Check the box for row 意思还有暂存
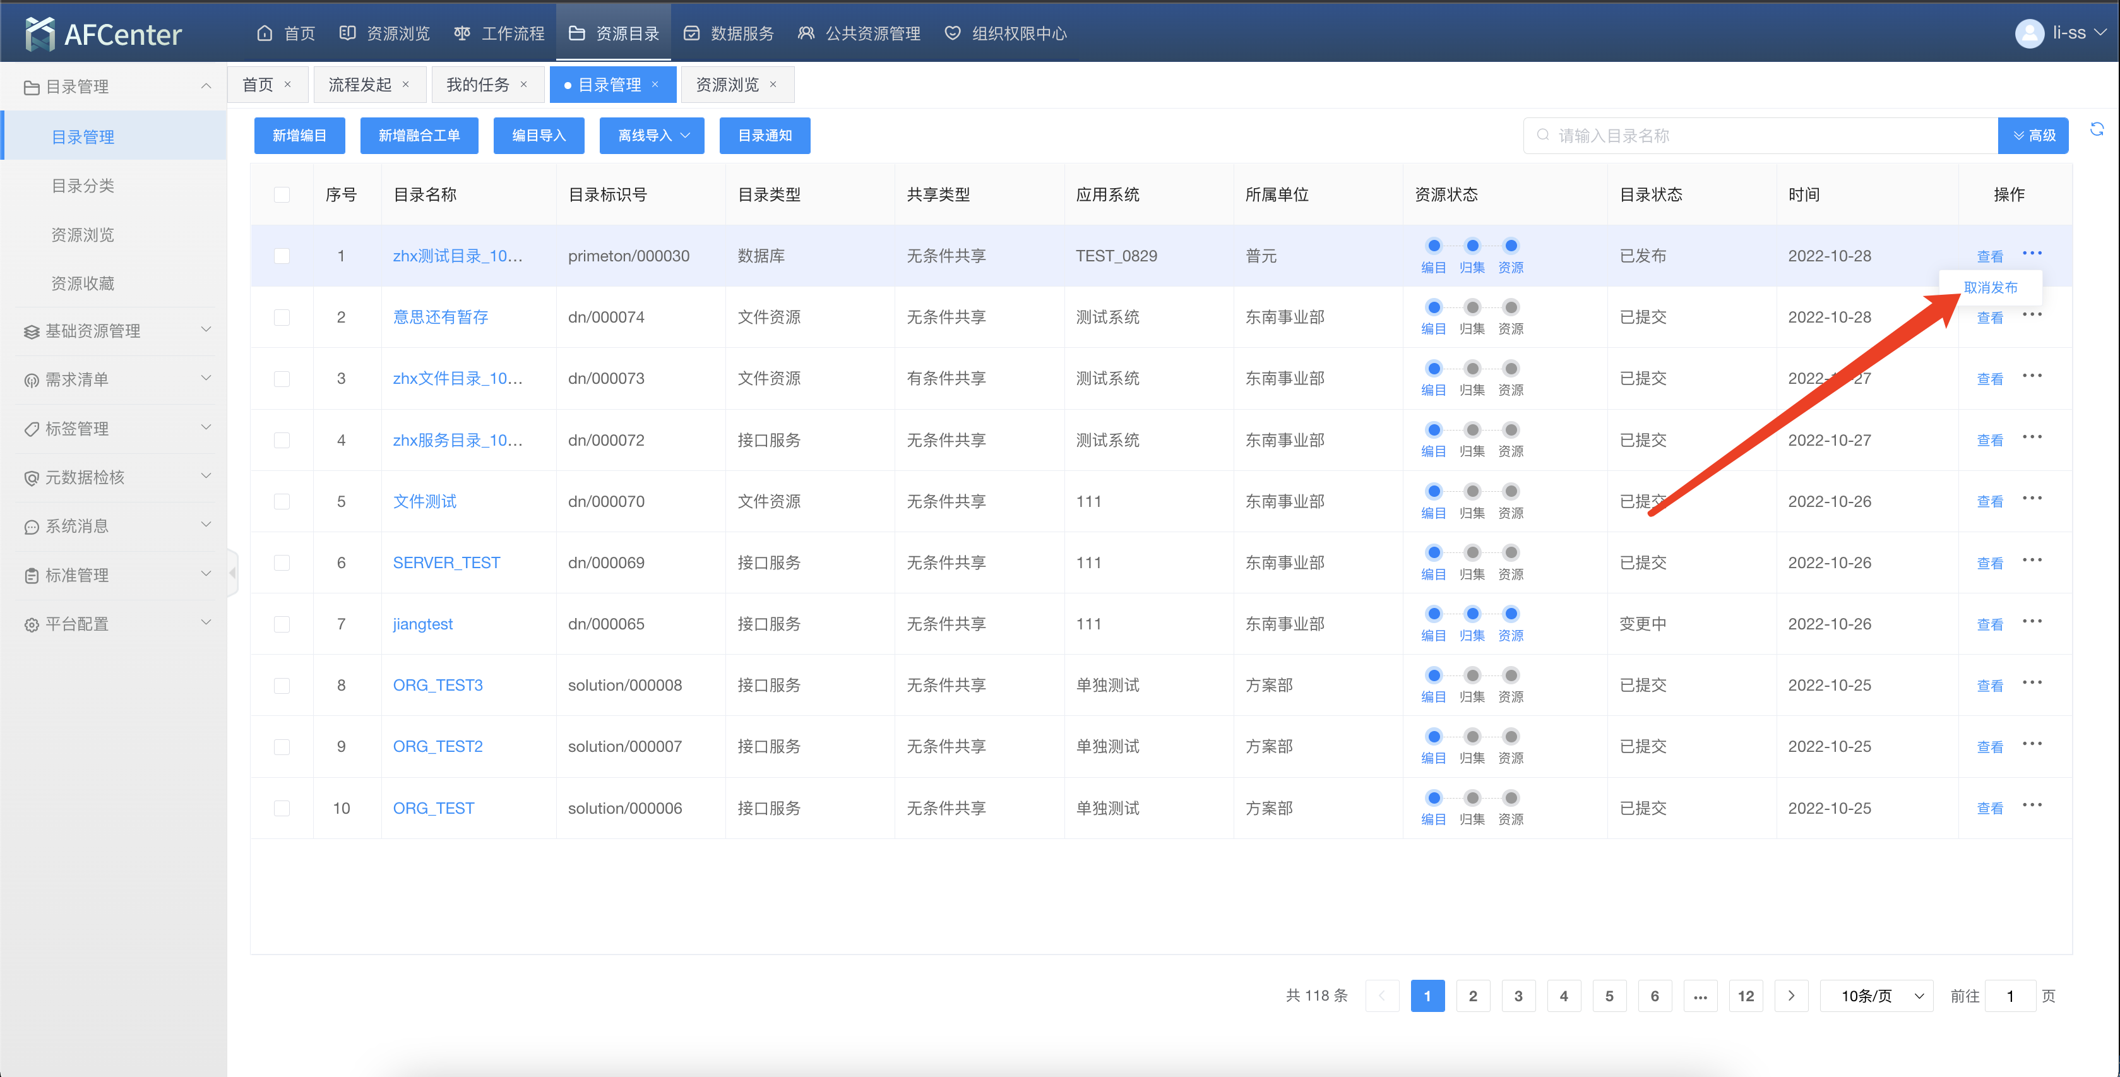 (282, 318)
